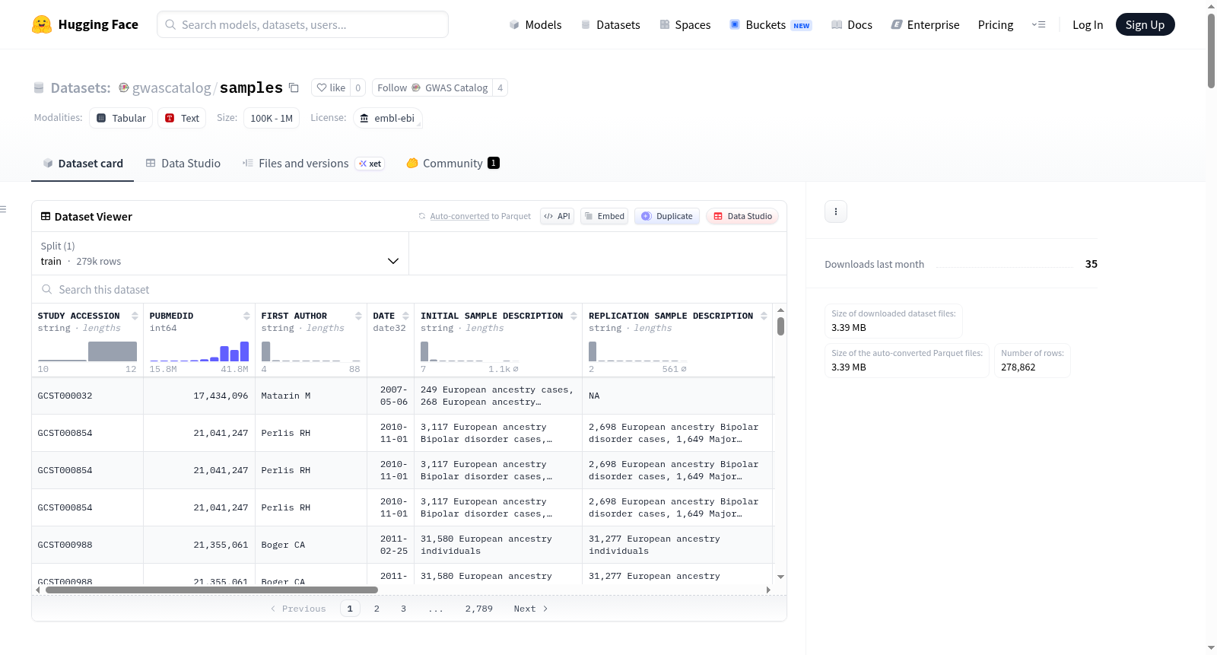Image resolution: width=1217 pixels, height=655 pixels.
Task: Go to page 2 of results
Action: pos(377,609)
